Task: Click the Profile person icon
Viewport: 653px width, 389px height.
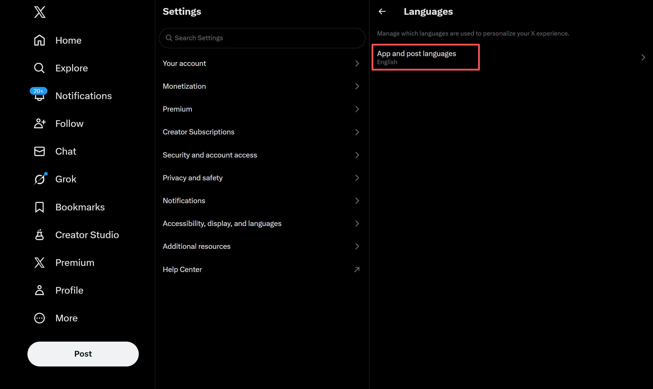Action: pyautogui.click(x=40, y=290)
